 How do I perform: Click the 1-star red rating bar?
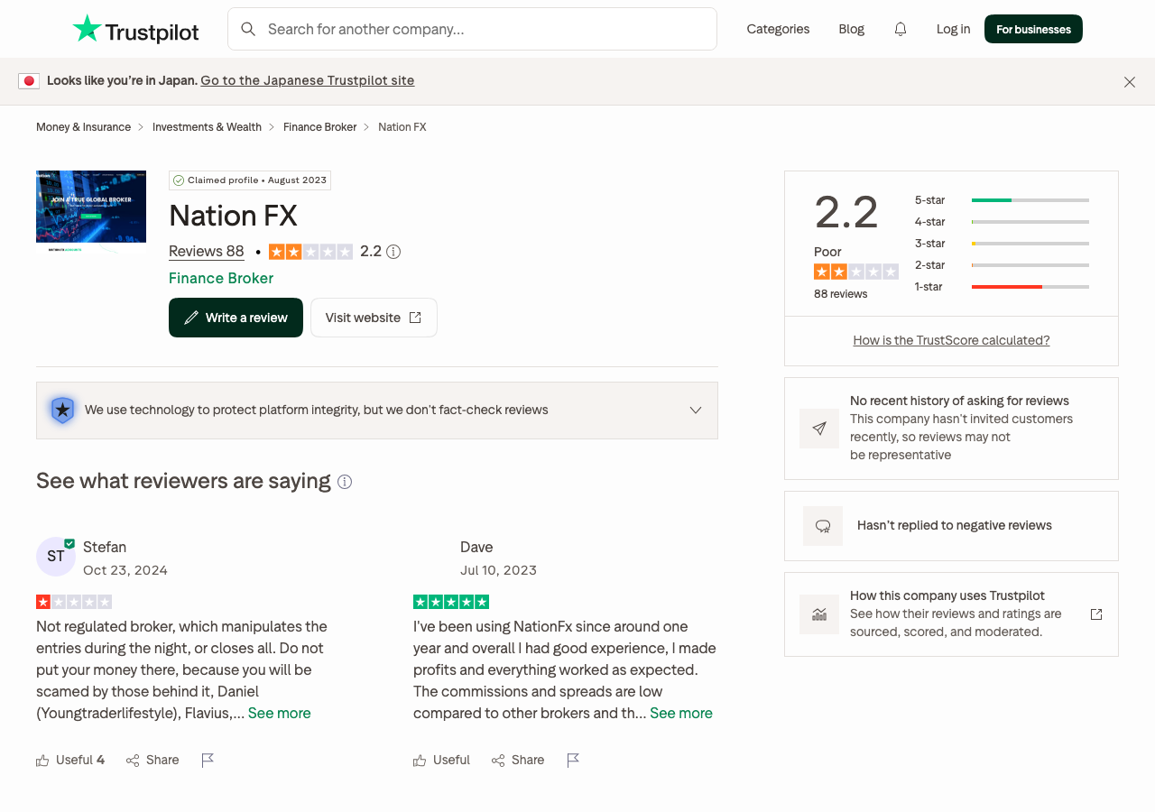[1030, 287]
